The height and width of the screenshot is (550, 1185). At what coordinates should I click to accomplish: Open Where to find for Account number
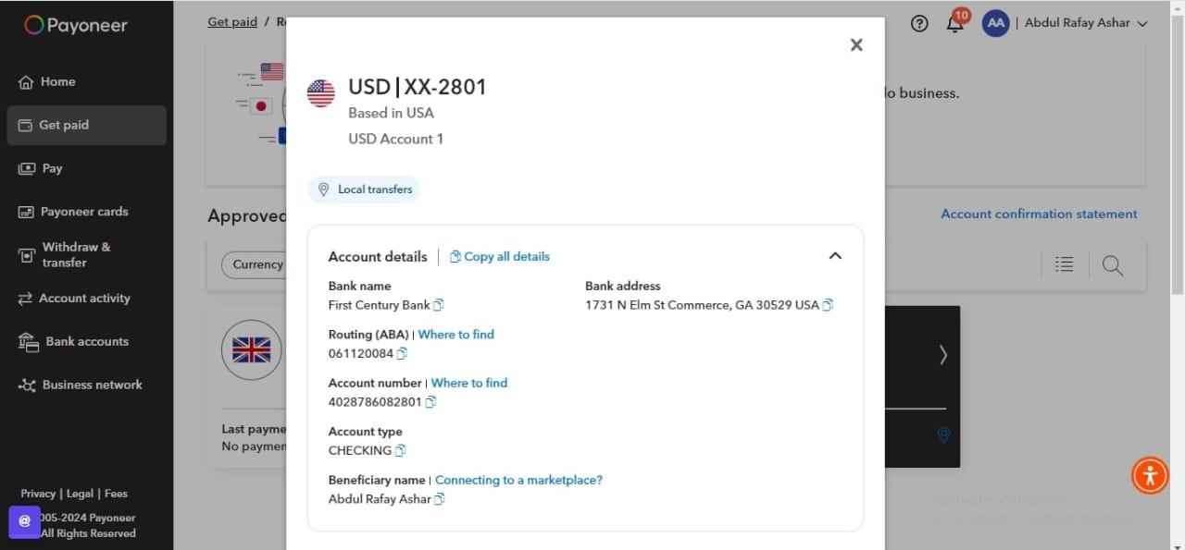[469, 383]
